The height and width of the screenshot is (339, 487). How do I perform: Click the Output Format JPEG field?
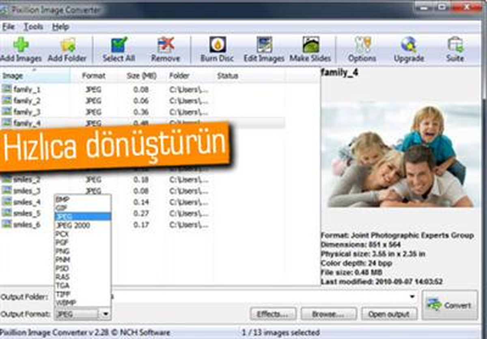[77, 314]
